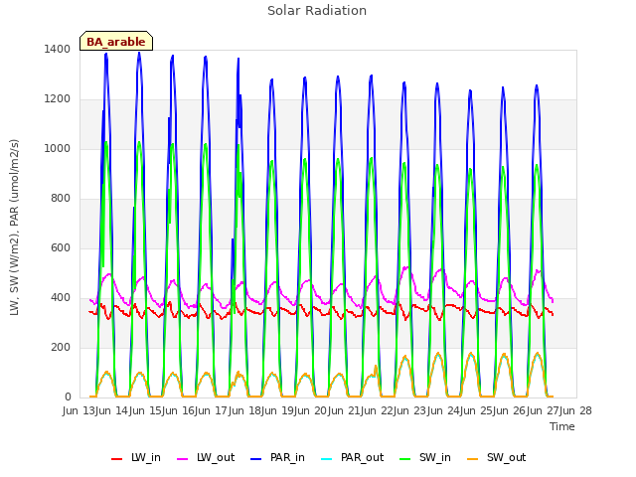Click the SW_in green legend swatch
This screenshot has height=477, width=636.
click(405, 459)
